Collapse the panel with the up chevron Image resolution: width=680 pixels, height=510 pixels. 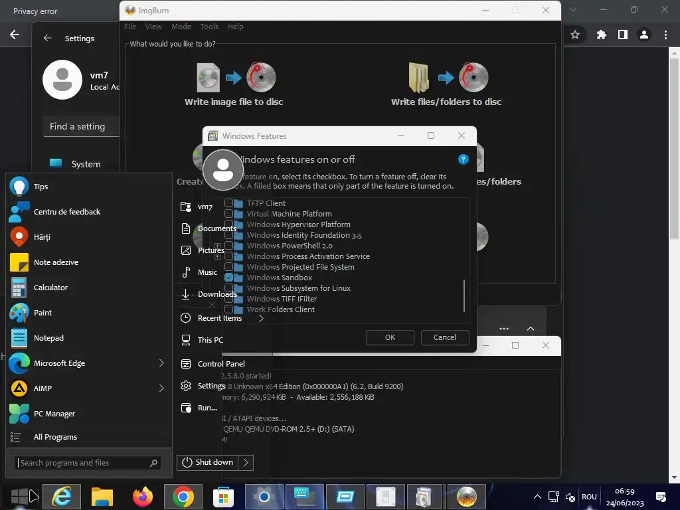[x=531, y=329]
